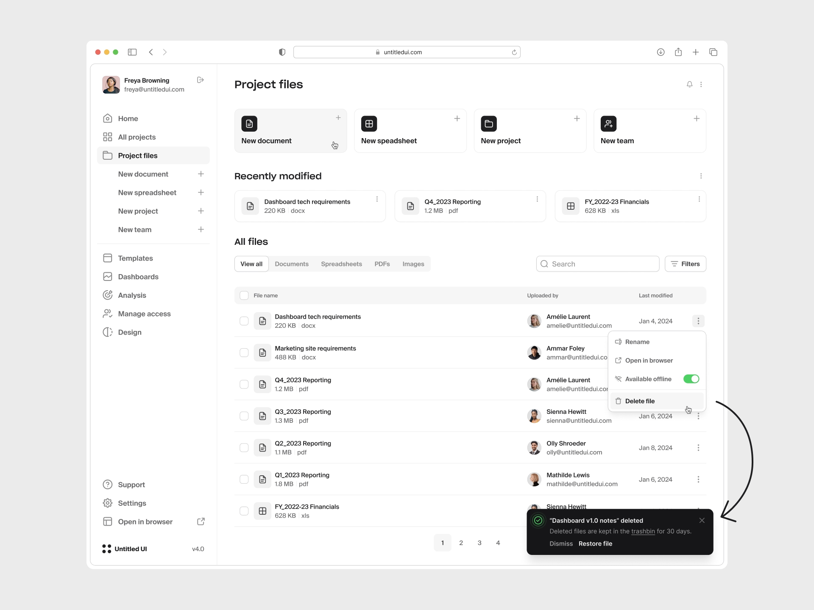Open the notifications bell icon
Viewport: 814px width, 610px height.
click(689, 84)
